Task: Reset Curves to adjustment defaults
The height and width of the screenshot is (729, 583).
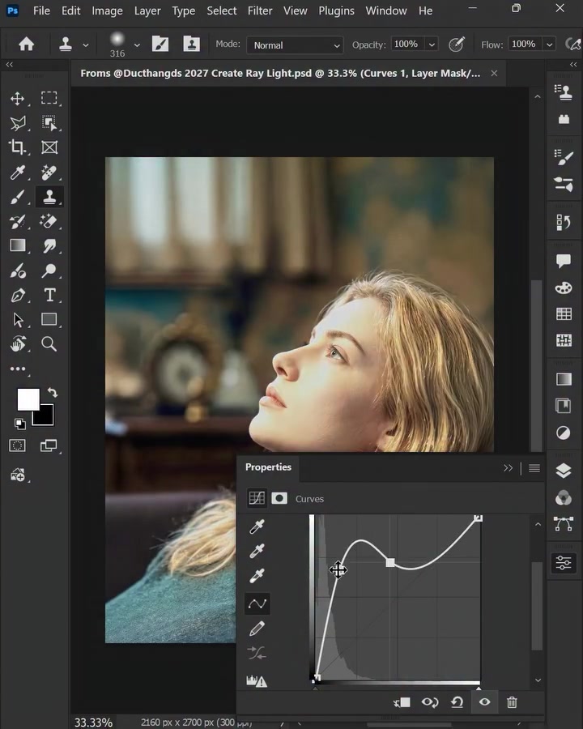Action: point(457,702)
